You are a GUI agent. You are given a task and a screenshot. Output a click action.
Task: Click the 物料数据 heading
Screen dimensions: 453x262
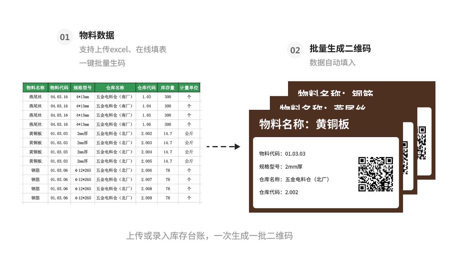point(97,35)
